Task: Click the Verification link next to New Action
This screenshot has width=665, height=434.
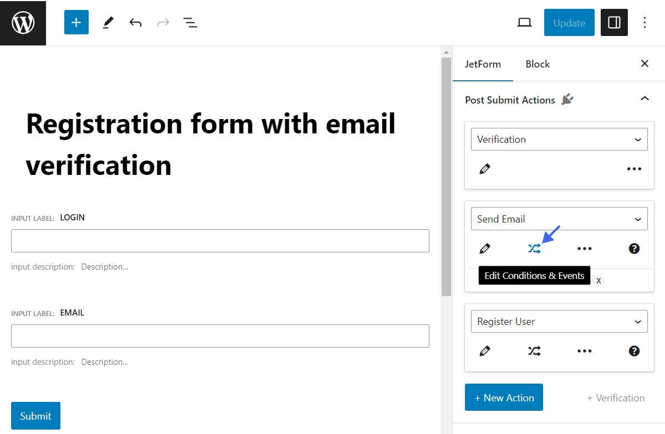Action: click(615, 397)
